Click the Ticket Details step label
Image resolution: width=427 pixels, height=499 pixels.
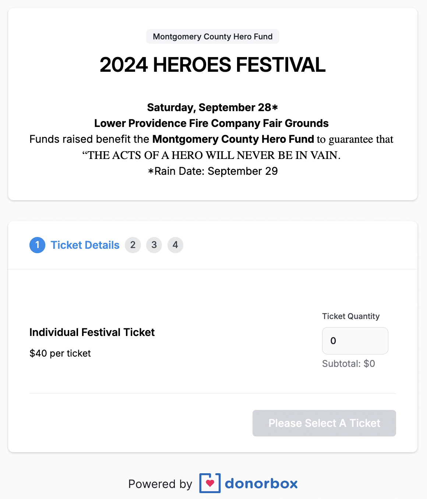coord(85,245)
